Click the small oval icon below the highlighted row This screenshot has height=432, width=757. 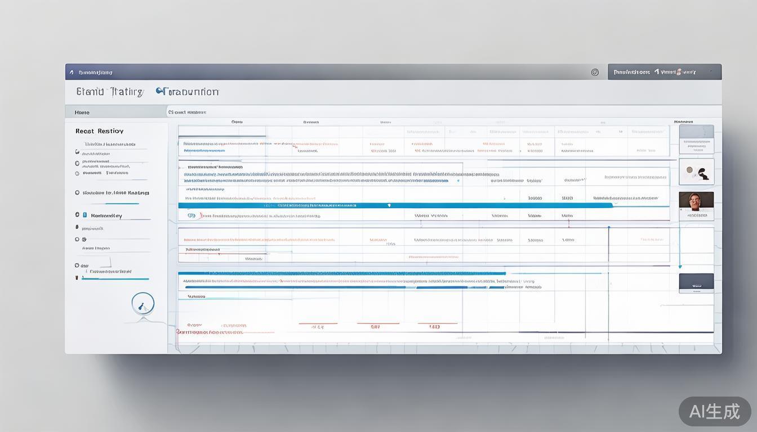(191, 215)
